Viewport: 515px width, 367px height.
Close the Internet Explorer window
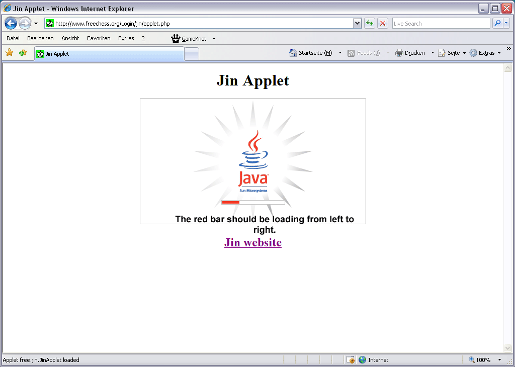pos(507,8)
